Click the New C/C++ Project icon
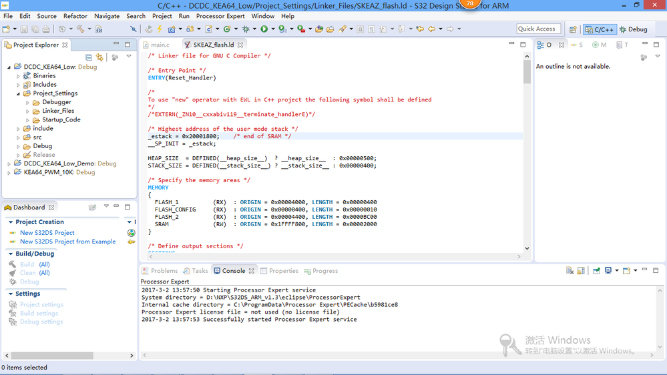The width and height of the screenshot is (667, 375). click(x=172, y=29)
